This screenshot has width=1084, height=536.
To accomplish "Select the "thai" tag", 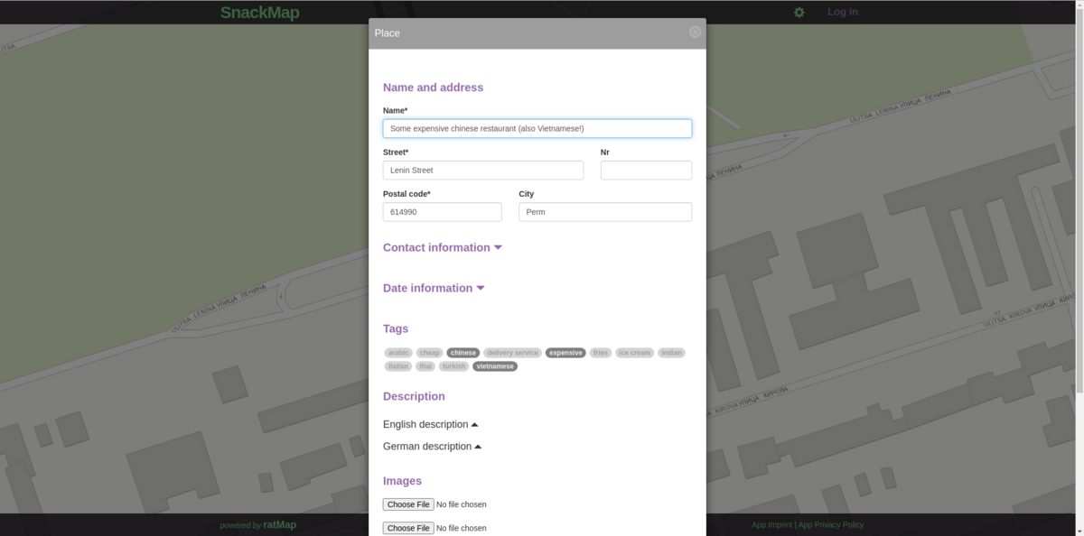I will pos(425,366).
